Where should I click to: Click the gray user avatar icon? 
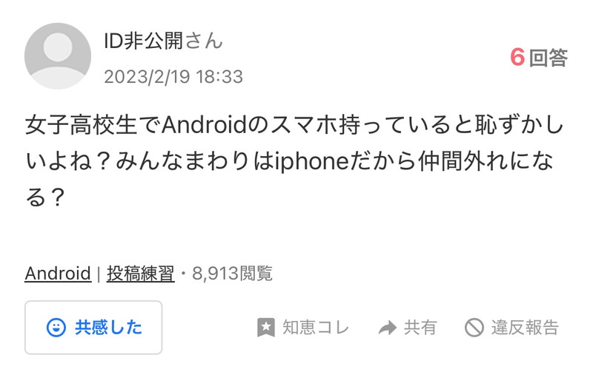58,56
